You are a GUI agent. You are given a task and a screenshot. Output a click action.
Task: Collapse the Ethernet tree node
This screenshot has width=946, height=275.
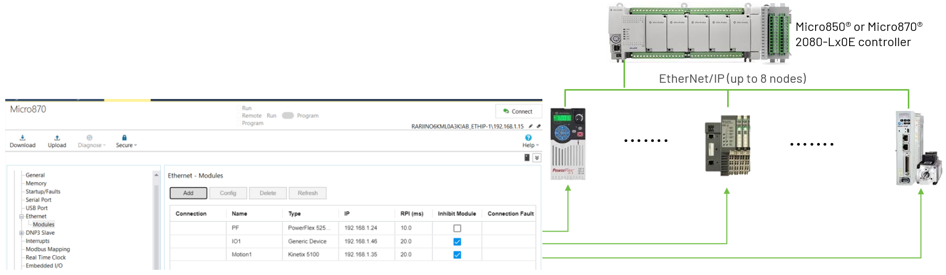click(21, 216)
